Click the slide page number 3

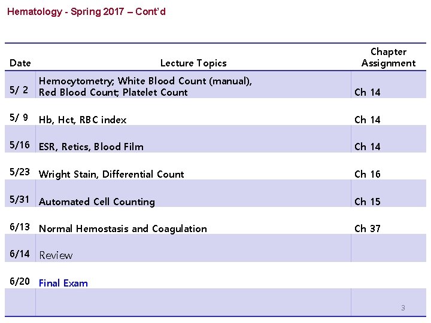tap(403, 308)
